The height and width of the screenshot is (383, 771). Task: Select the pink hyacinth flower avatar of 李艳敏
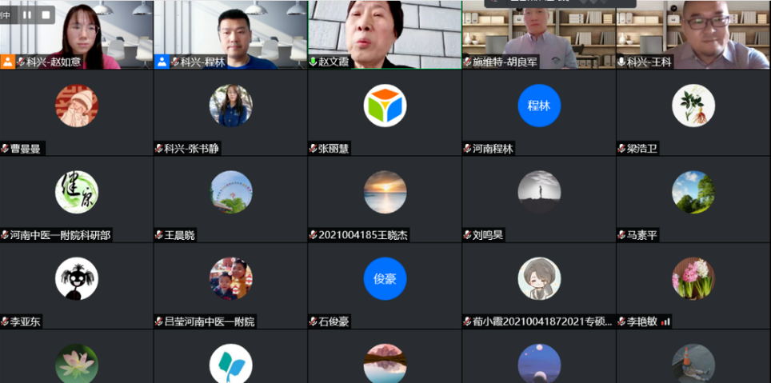pyautogui.click(x=693, y=278)
